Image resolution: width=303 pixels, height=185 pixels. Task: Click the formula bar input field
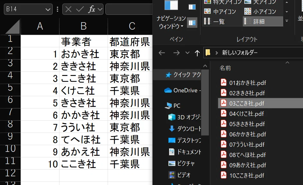click(x=129, y=9)
